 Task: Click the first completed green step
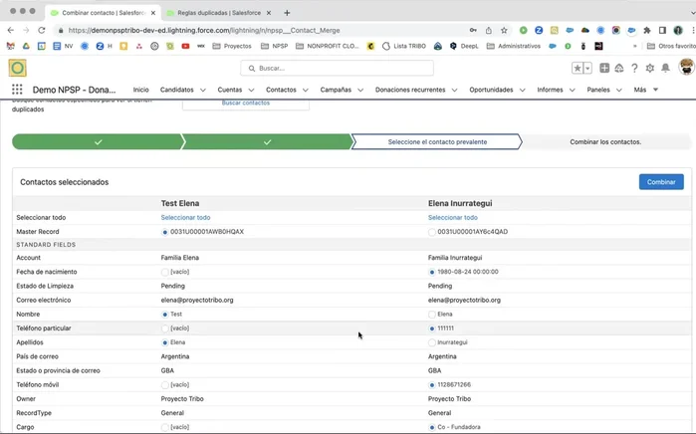pyautogui.click(x=98, y=142)
